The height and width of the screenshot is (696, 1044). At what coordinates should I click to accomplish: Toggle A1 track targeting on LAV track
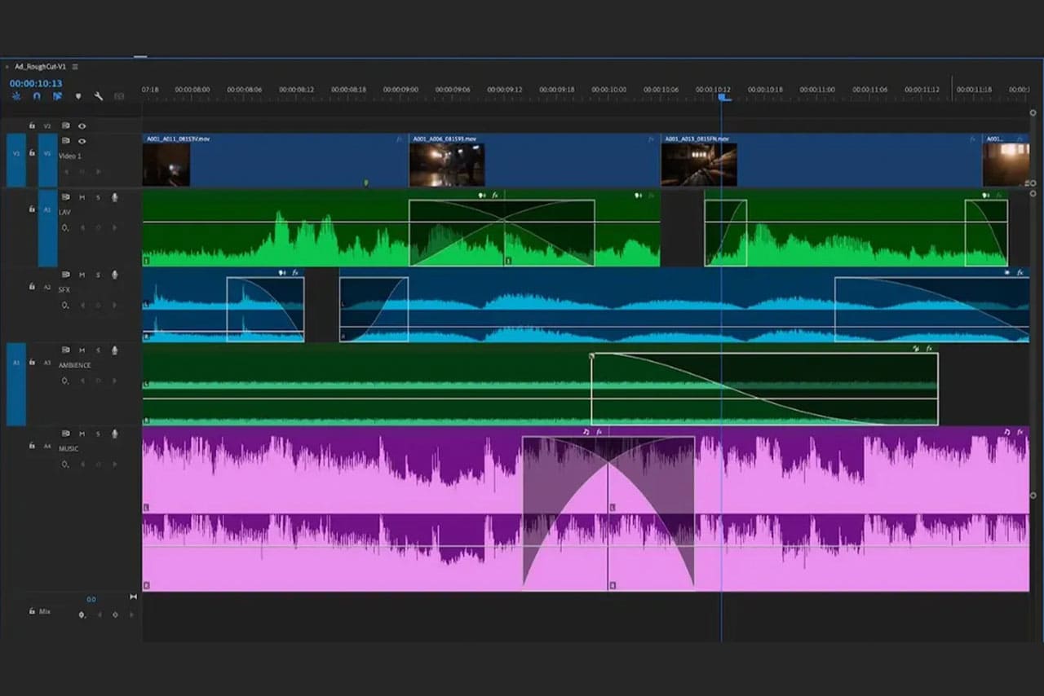(x=48, y=229)
